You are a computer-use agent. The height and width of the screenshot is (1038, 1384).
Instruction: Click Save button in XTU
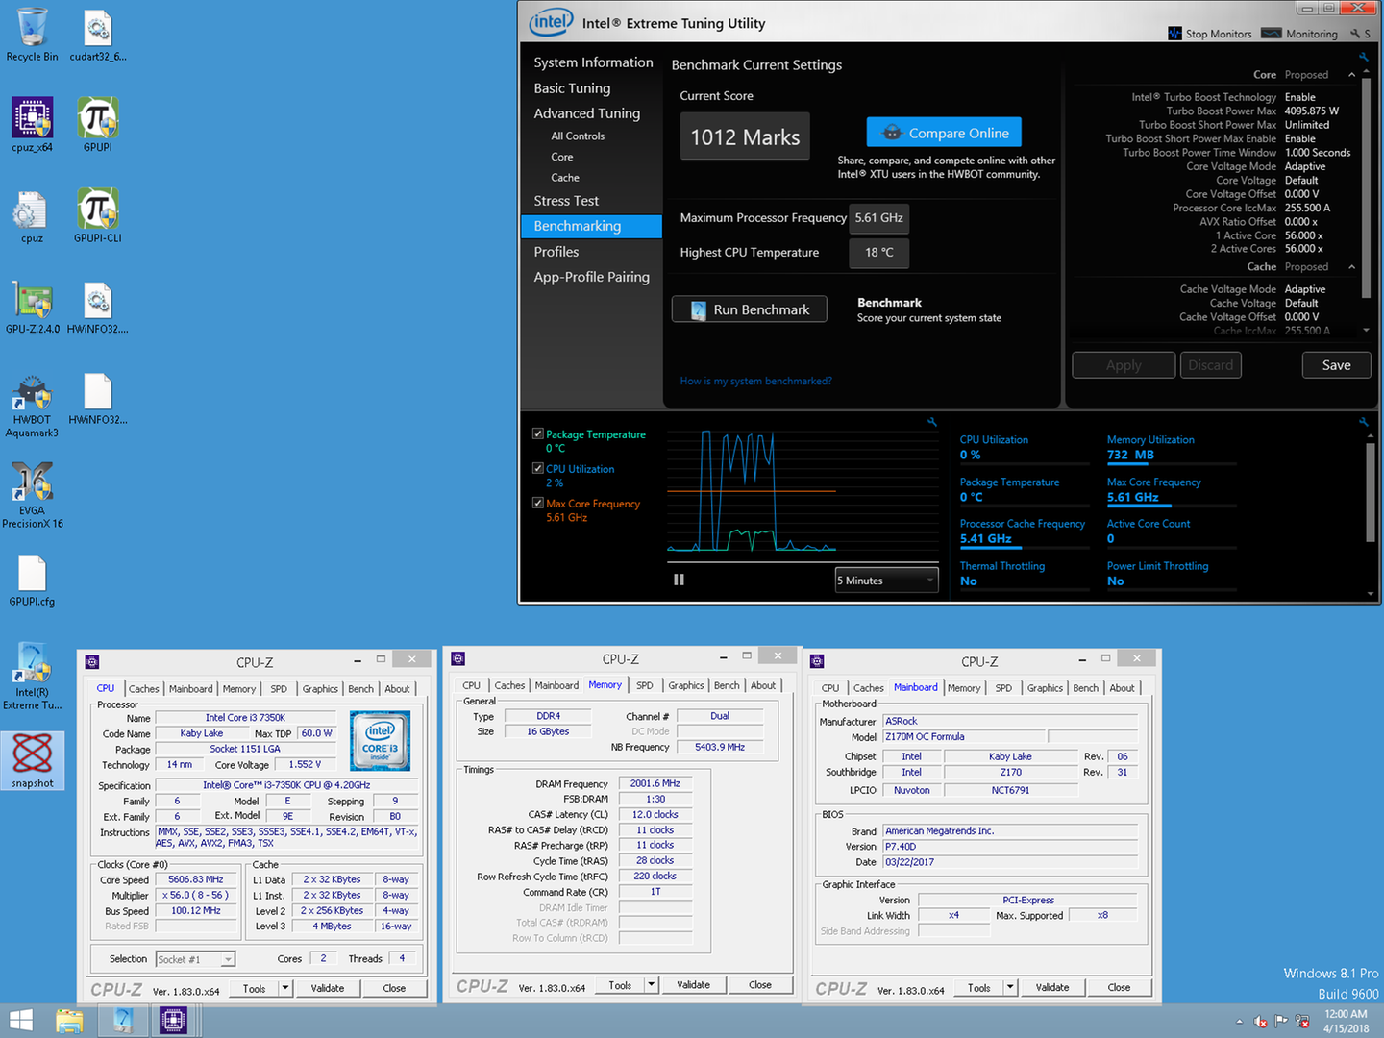coord(1336,365)
